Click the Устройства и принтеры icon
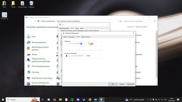The image size is (182, 102). tap(28, 78)
